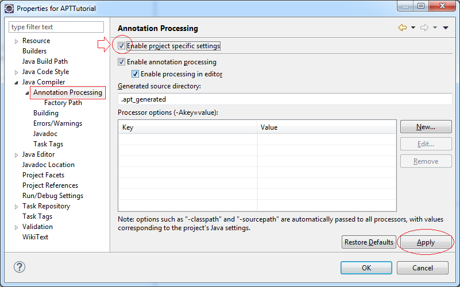Viewport: 460px width, 287px height.
Task: Click the Properties window gear icon
Action: tap(9, 9)
